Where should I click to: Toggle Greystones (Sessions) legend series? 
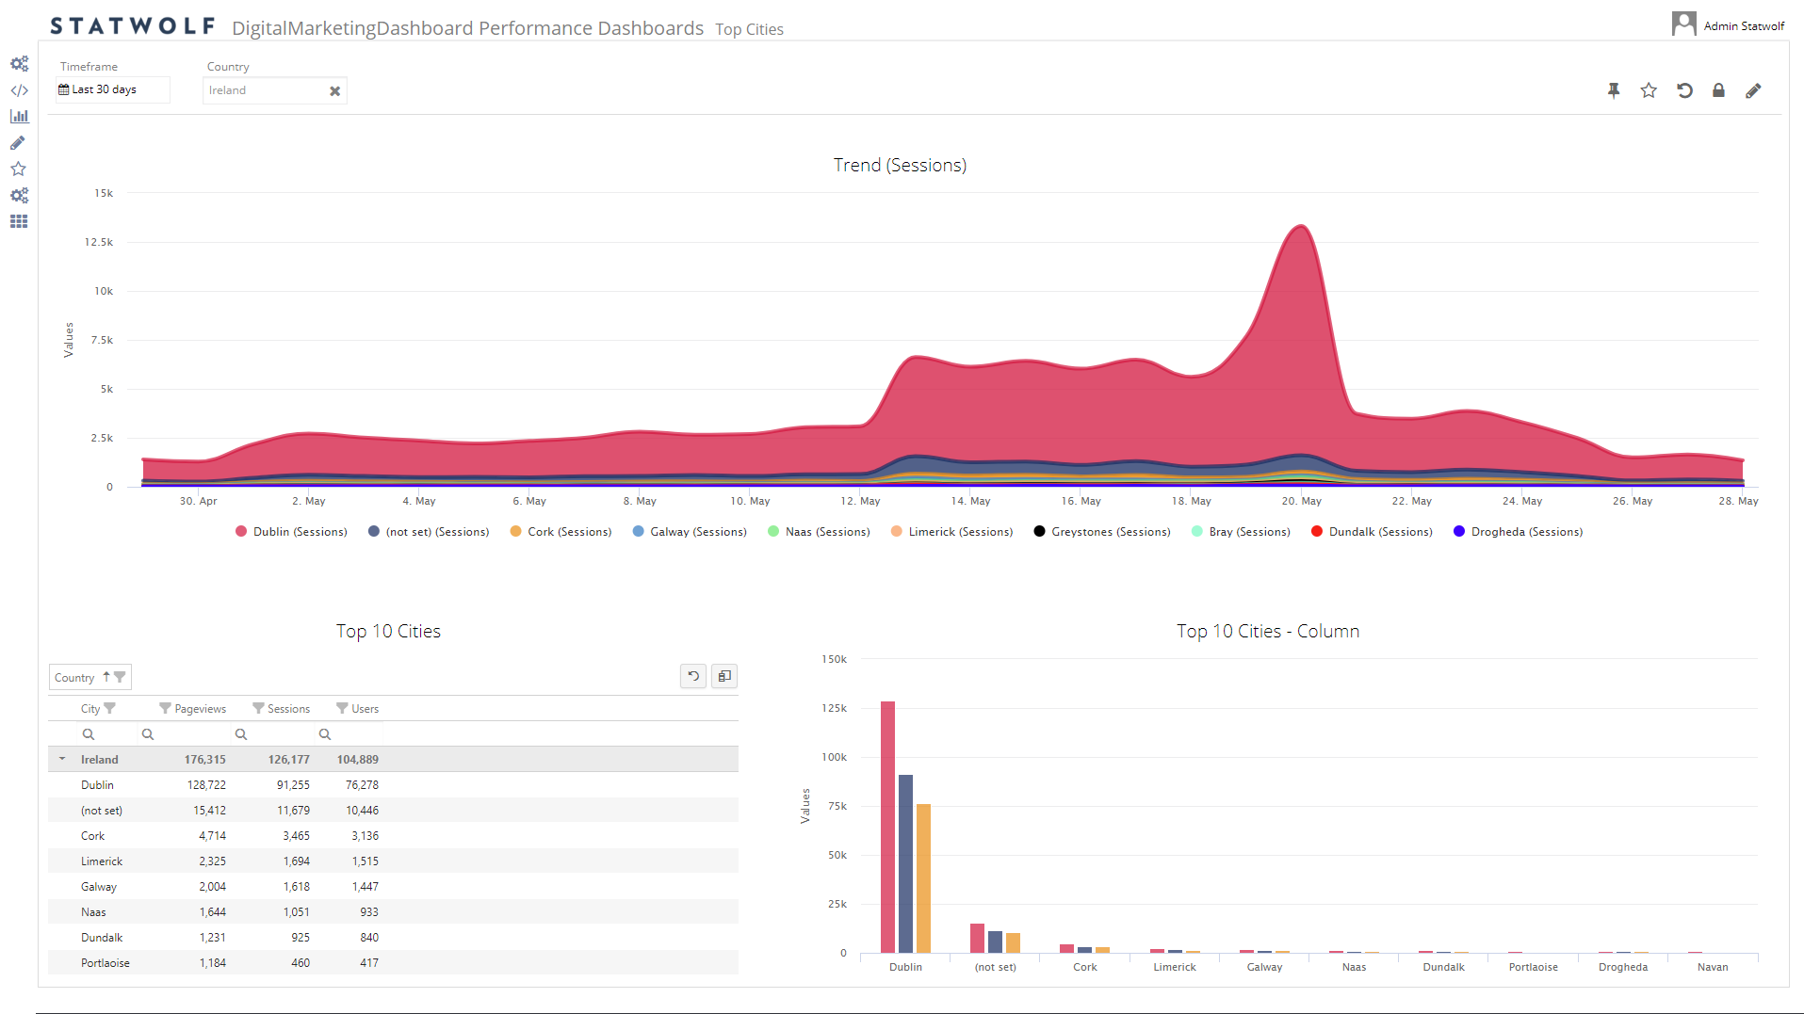click(x=1102, y=532)
